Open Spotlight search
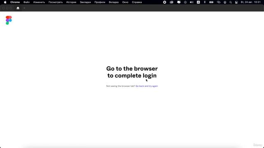 [231, 2]
